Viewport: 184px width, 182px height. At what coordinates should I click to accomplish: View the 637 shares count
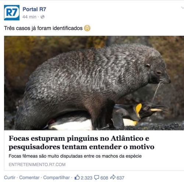pos(120,178)
